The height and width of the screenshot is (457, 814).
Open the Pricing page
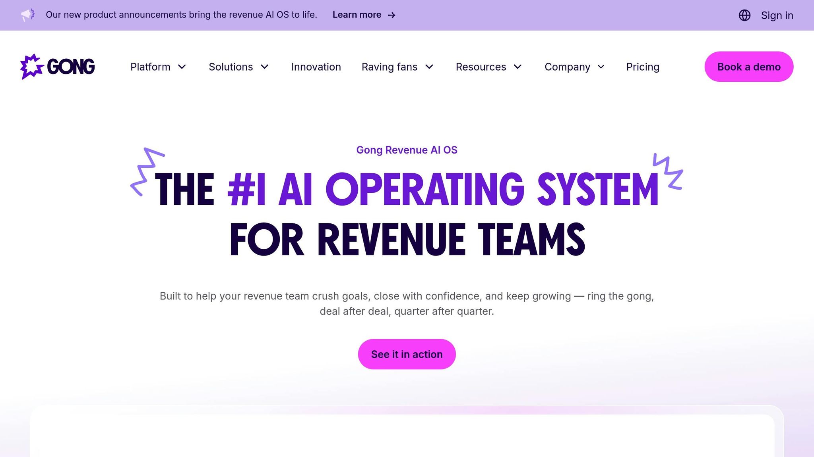tap(643, 67)
